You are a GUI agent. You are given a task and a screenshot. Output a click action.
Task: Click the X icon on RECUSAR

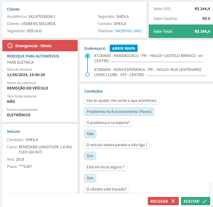click(x=173, y=201)
